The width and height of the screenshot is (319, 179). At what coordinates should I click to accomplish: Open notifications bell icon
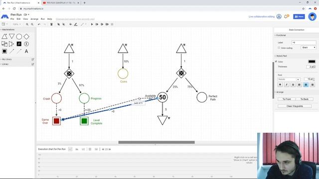tap(286, 16)
